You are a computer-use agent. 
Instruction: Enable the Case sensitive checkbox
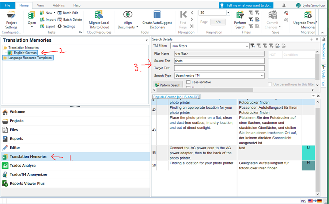click(x=189, y=82)
